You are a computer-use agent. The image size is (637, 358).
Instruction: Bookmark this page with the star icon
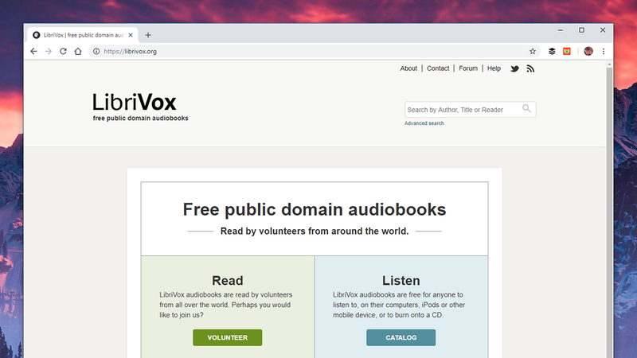[x=533, y=51]
